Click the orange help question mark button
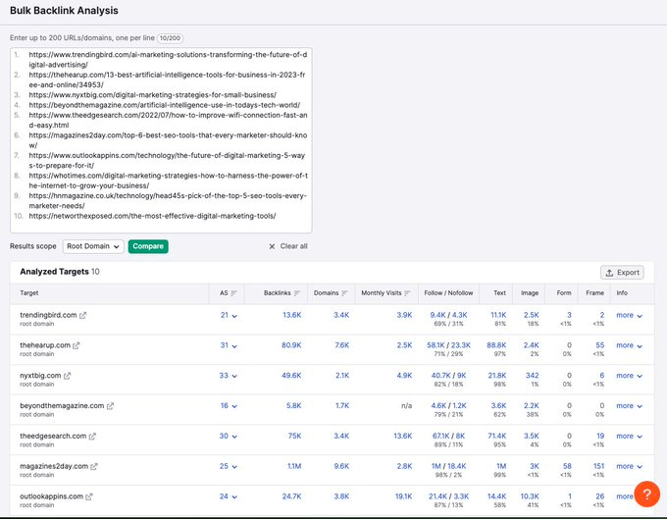667x519 pixels. pos(646,493)
